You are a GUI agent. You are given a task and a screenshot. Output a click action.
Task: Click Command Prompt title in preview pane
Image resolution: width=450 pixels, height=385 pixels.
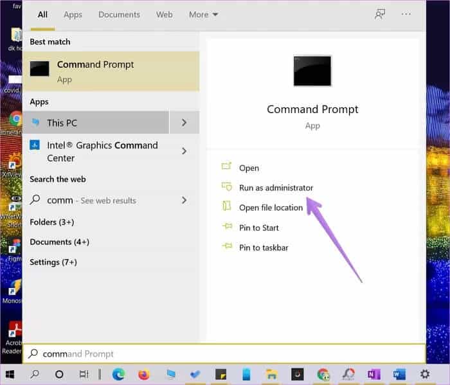312,109
